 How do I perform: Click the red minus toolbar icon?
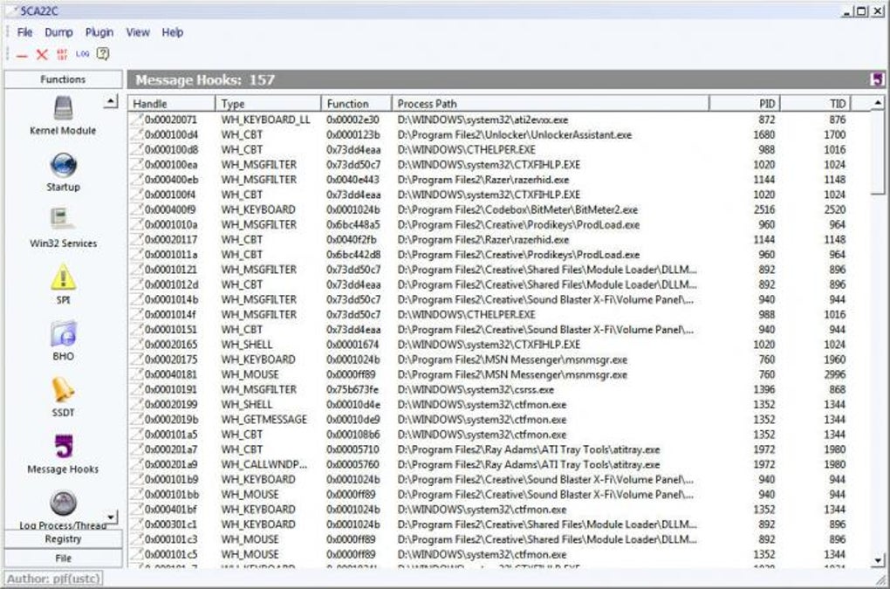coord(22,56)
